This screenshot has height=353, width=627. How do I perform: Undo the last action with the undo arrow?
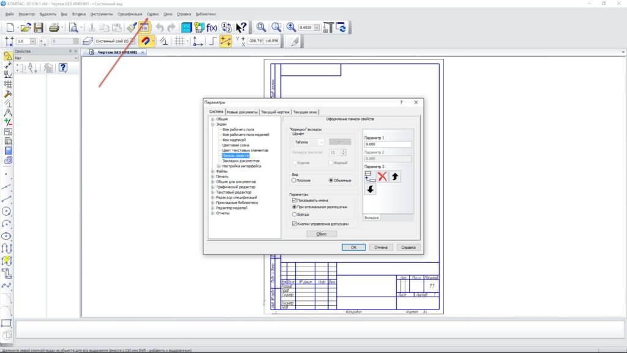(160, 27)
